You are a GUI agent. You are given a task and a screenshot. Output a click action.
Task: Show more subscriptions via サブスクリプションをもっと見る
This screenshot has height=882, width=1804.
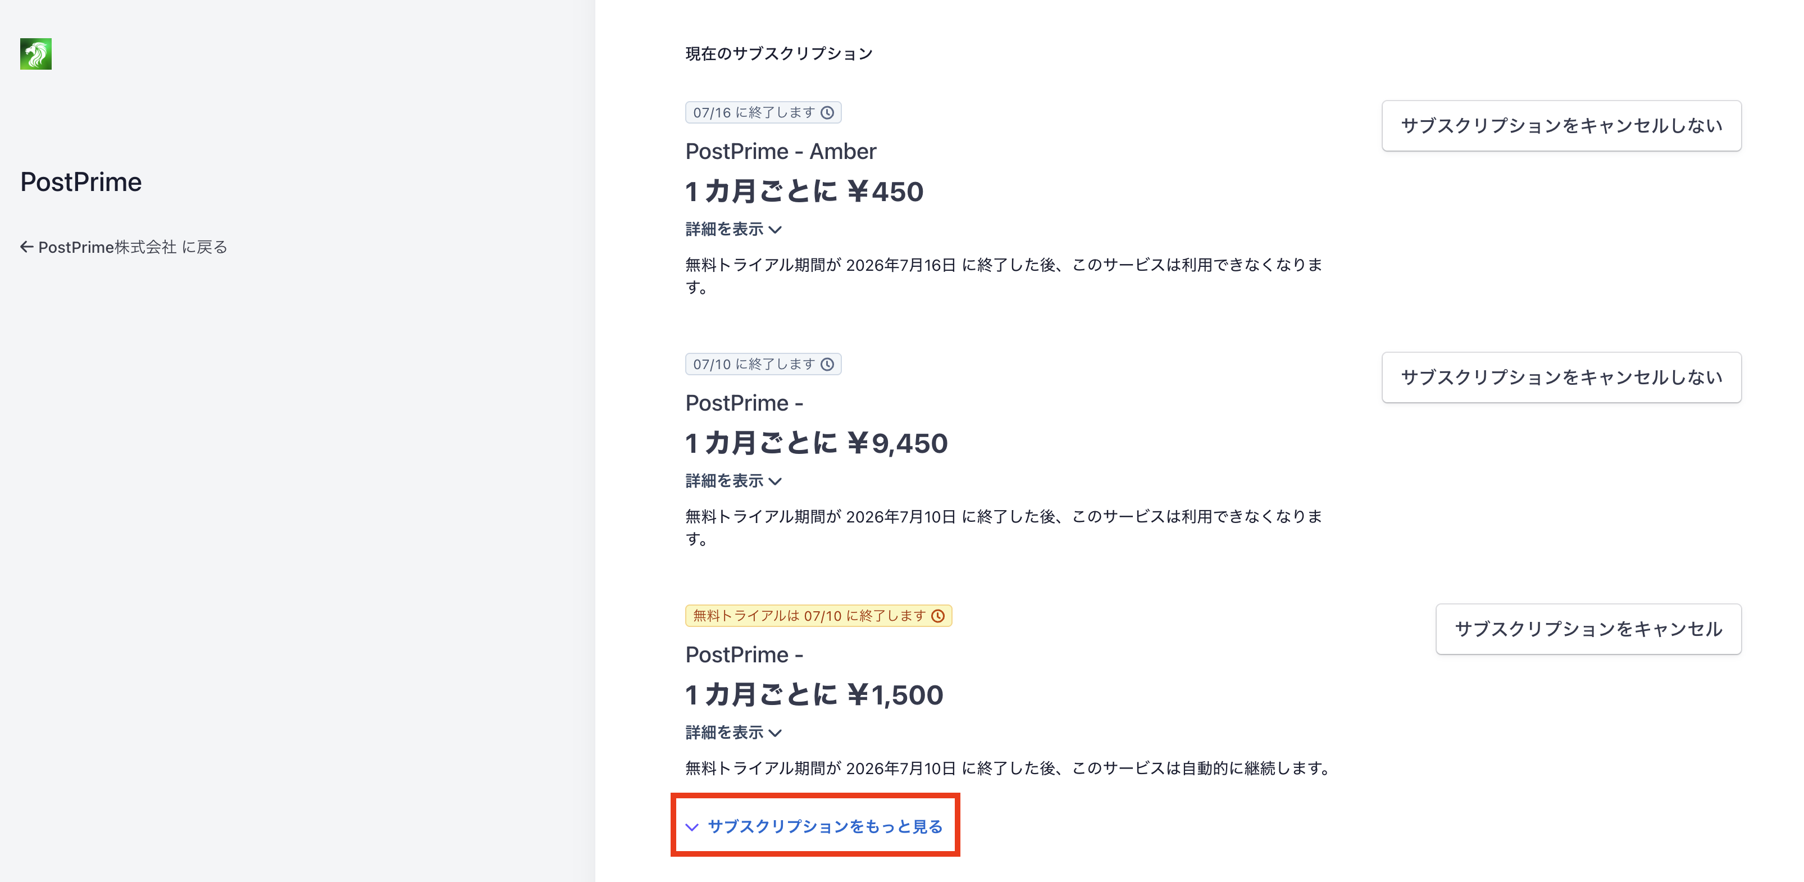coord(814,826)
